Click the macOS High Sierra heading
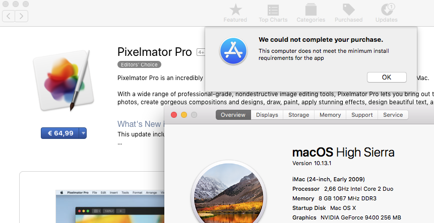 point(343,152)
